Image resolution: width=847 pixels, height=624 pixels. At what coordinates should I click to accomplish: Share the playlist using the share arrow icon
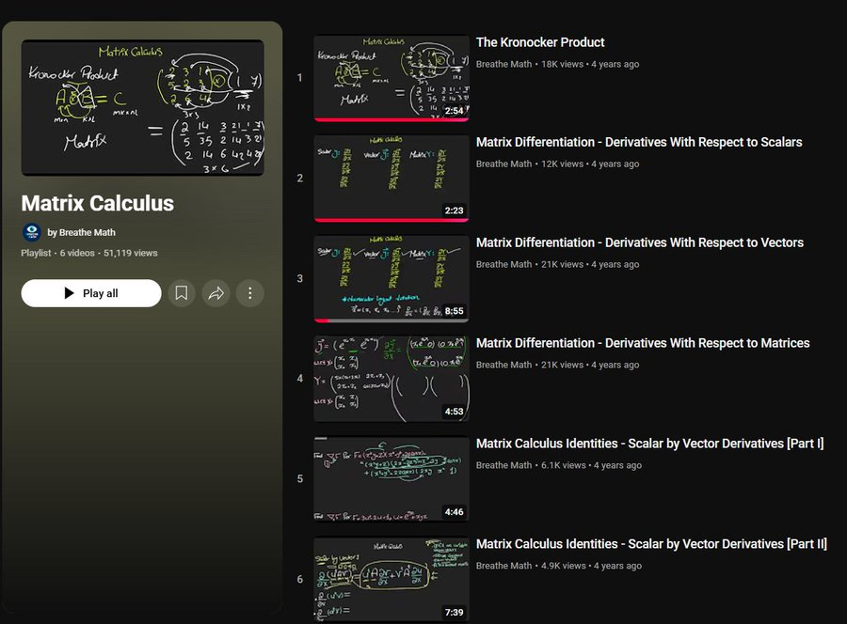pos(216,293)
